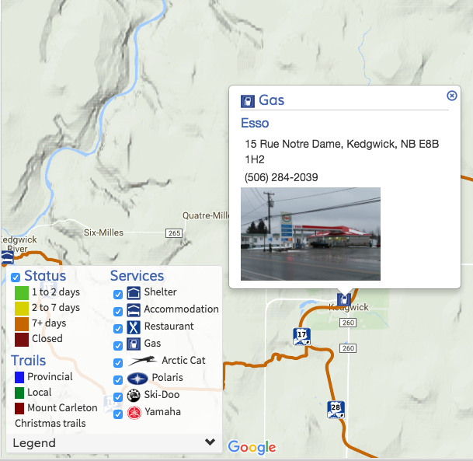Select trail 28 marker on the map
The height and width of the screenshot is (461, 473).
coord(336,410)
